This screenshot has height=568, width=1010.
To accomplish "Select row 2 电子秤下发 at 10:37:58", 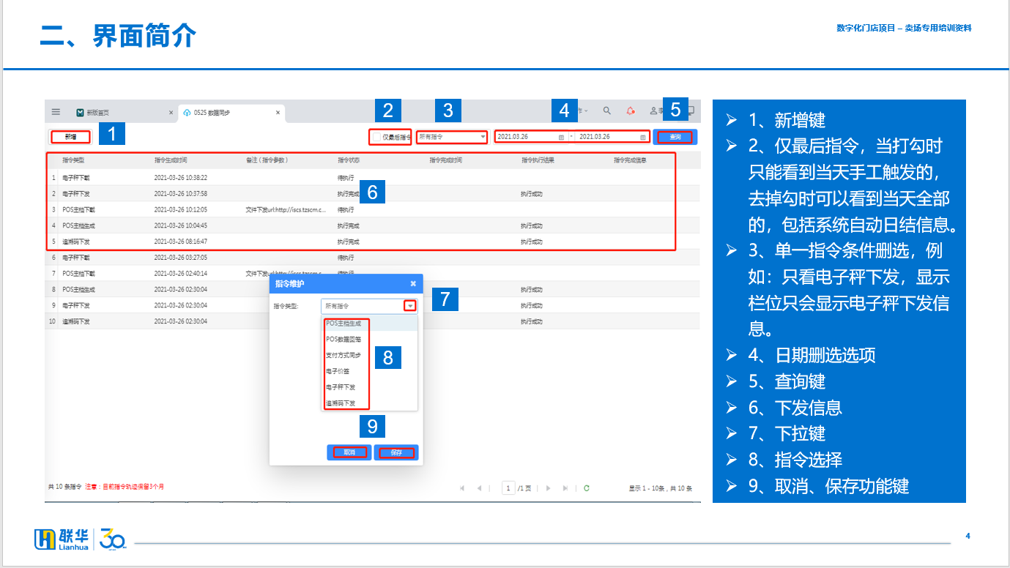I will tap(374, 194).
